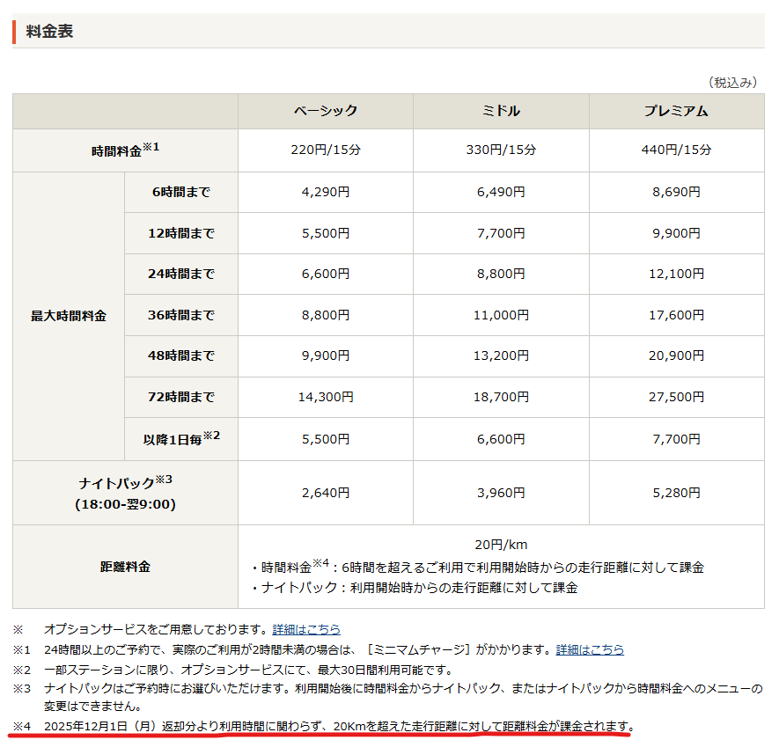Screen dimensions: 779x740
Task: Click the 20,900円 premium price cell
Action: (676, 355)
